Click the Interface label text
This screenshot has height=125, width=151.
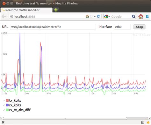(x=105, y=27)
